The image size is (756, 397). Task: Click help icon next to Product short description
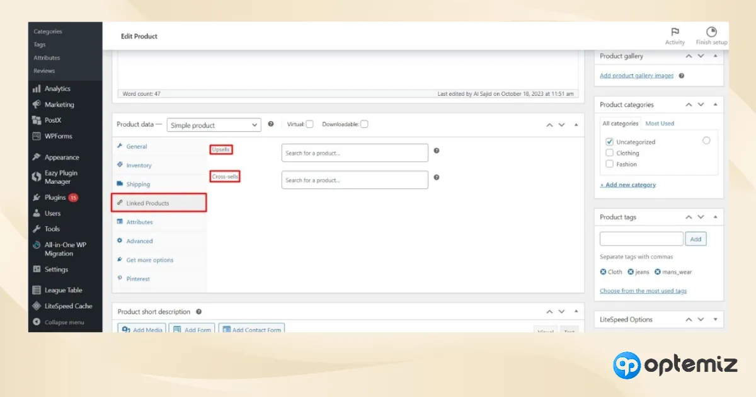pos(198,311)
